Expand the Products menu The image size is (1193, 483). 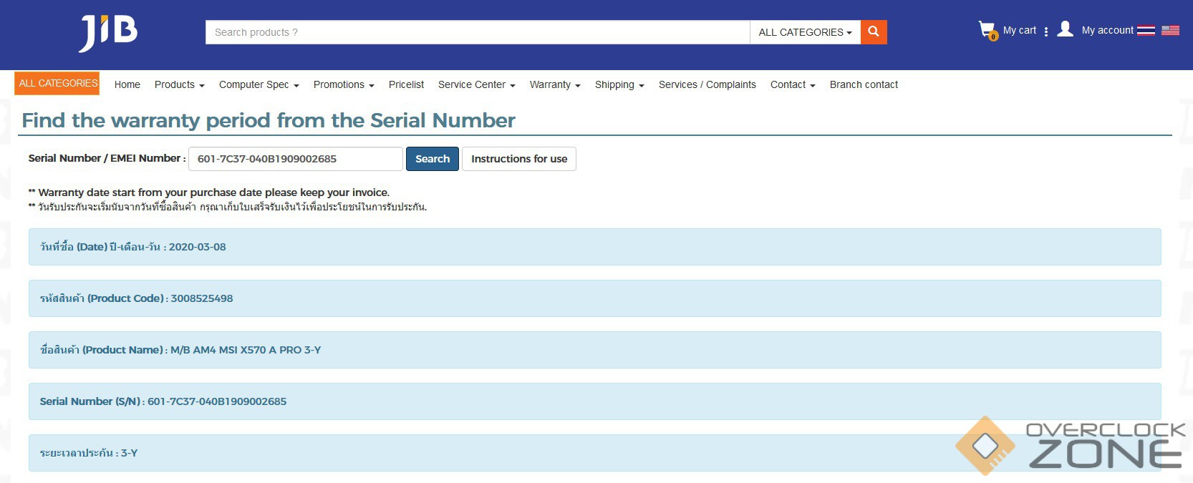click(x=179, y=84)
